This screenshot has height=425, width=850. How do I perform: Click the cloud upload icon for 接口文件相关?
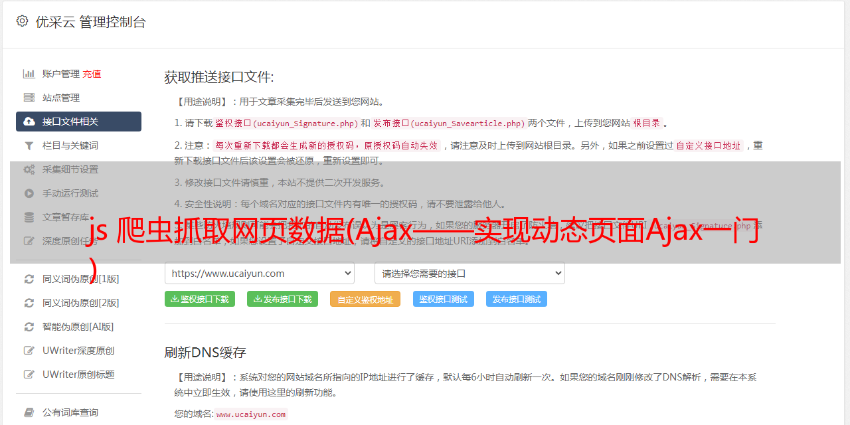click(29, 122)
